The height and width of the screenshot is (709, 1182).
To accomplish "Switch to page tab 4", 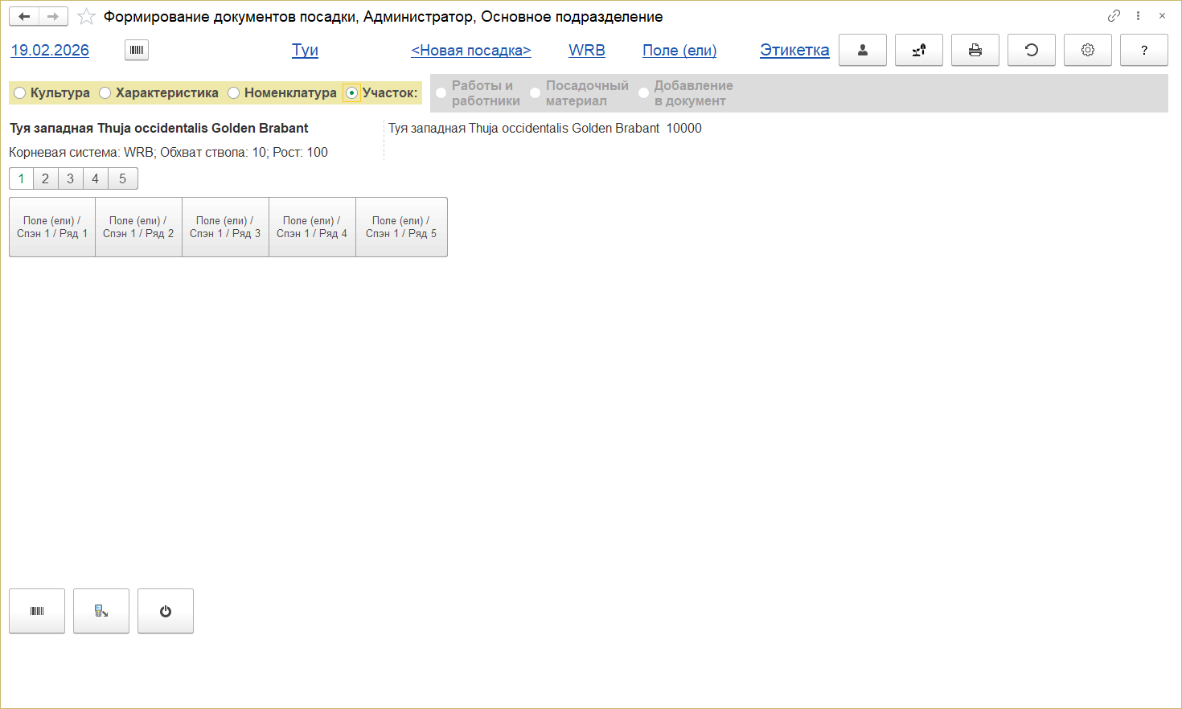I will point(96,178).
